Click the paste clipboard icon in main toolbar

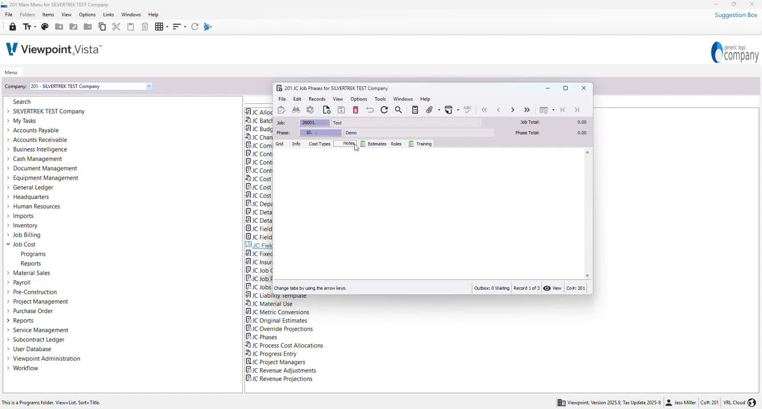131,27
